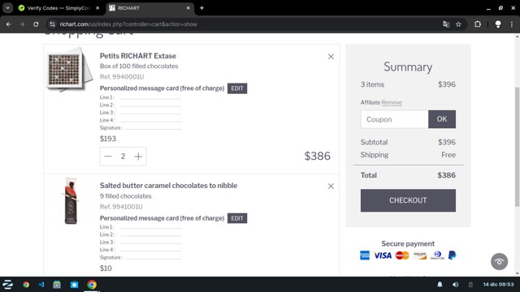Click the round floating accessibility eye button
Image resolution: width=520 pixels, height=292 pixels.
click(499, 261)
